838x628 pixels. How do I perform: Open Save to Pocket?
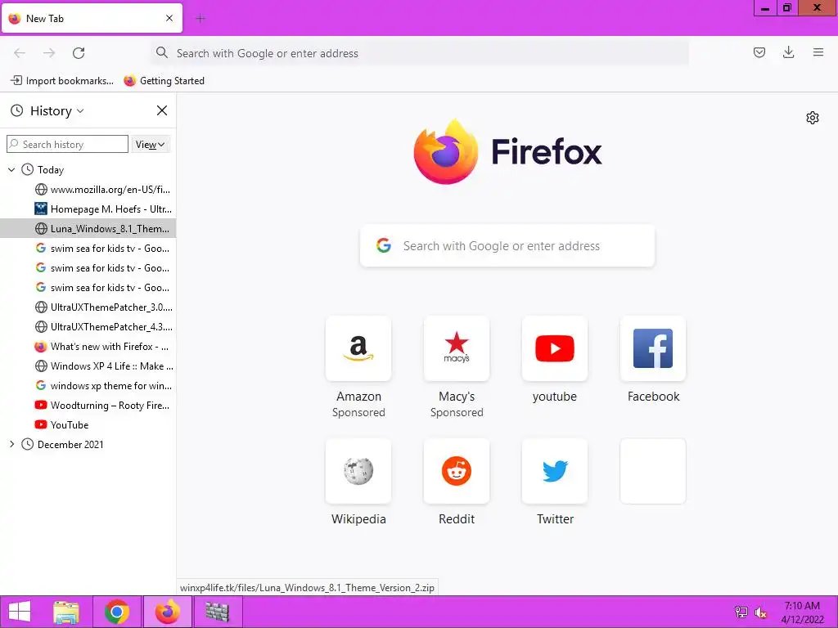pos(759,52)
